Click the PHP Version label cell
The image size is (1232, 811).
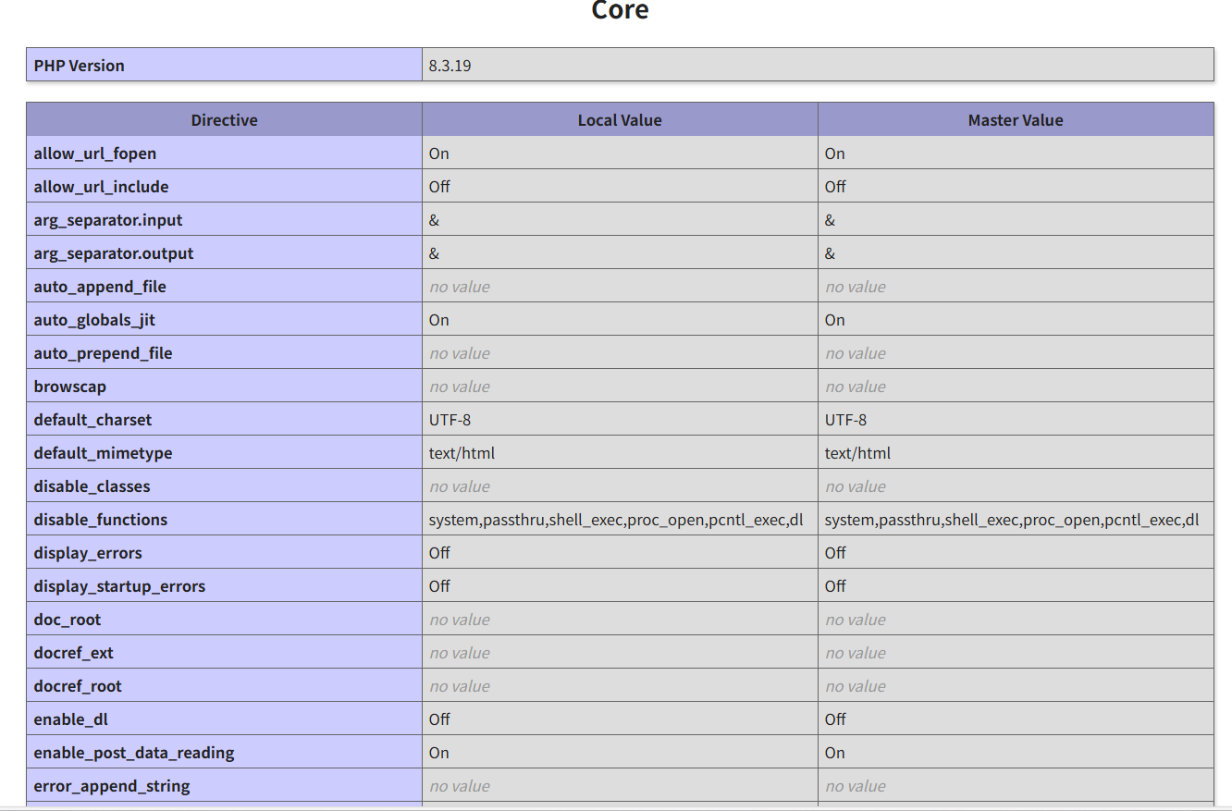tap(80, 66)
